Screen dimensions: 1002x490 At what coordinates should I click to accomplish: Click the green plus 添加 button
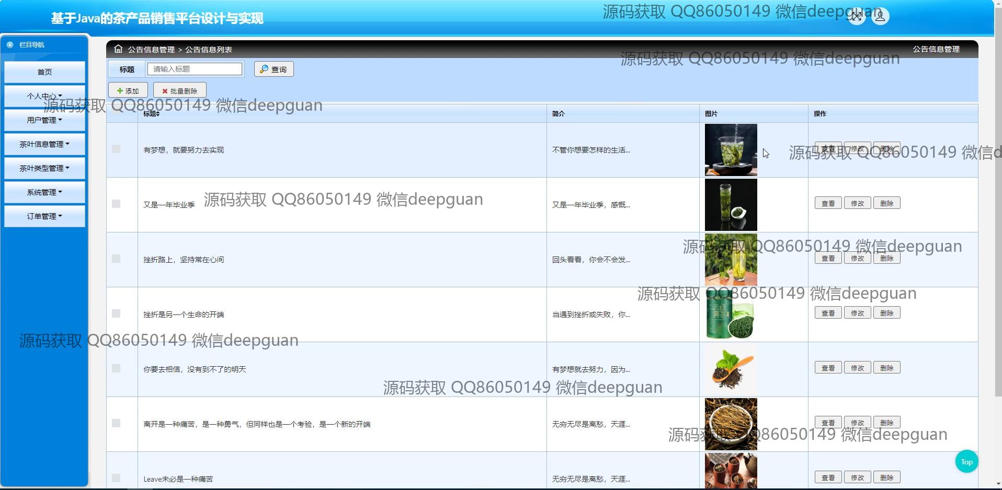(128, 91)
